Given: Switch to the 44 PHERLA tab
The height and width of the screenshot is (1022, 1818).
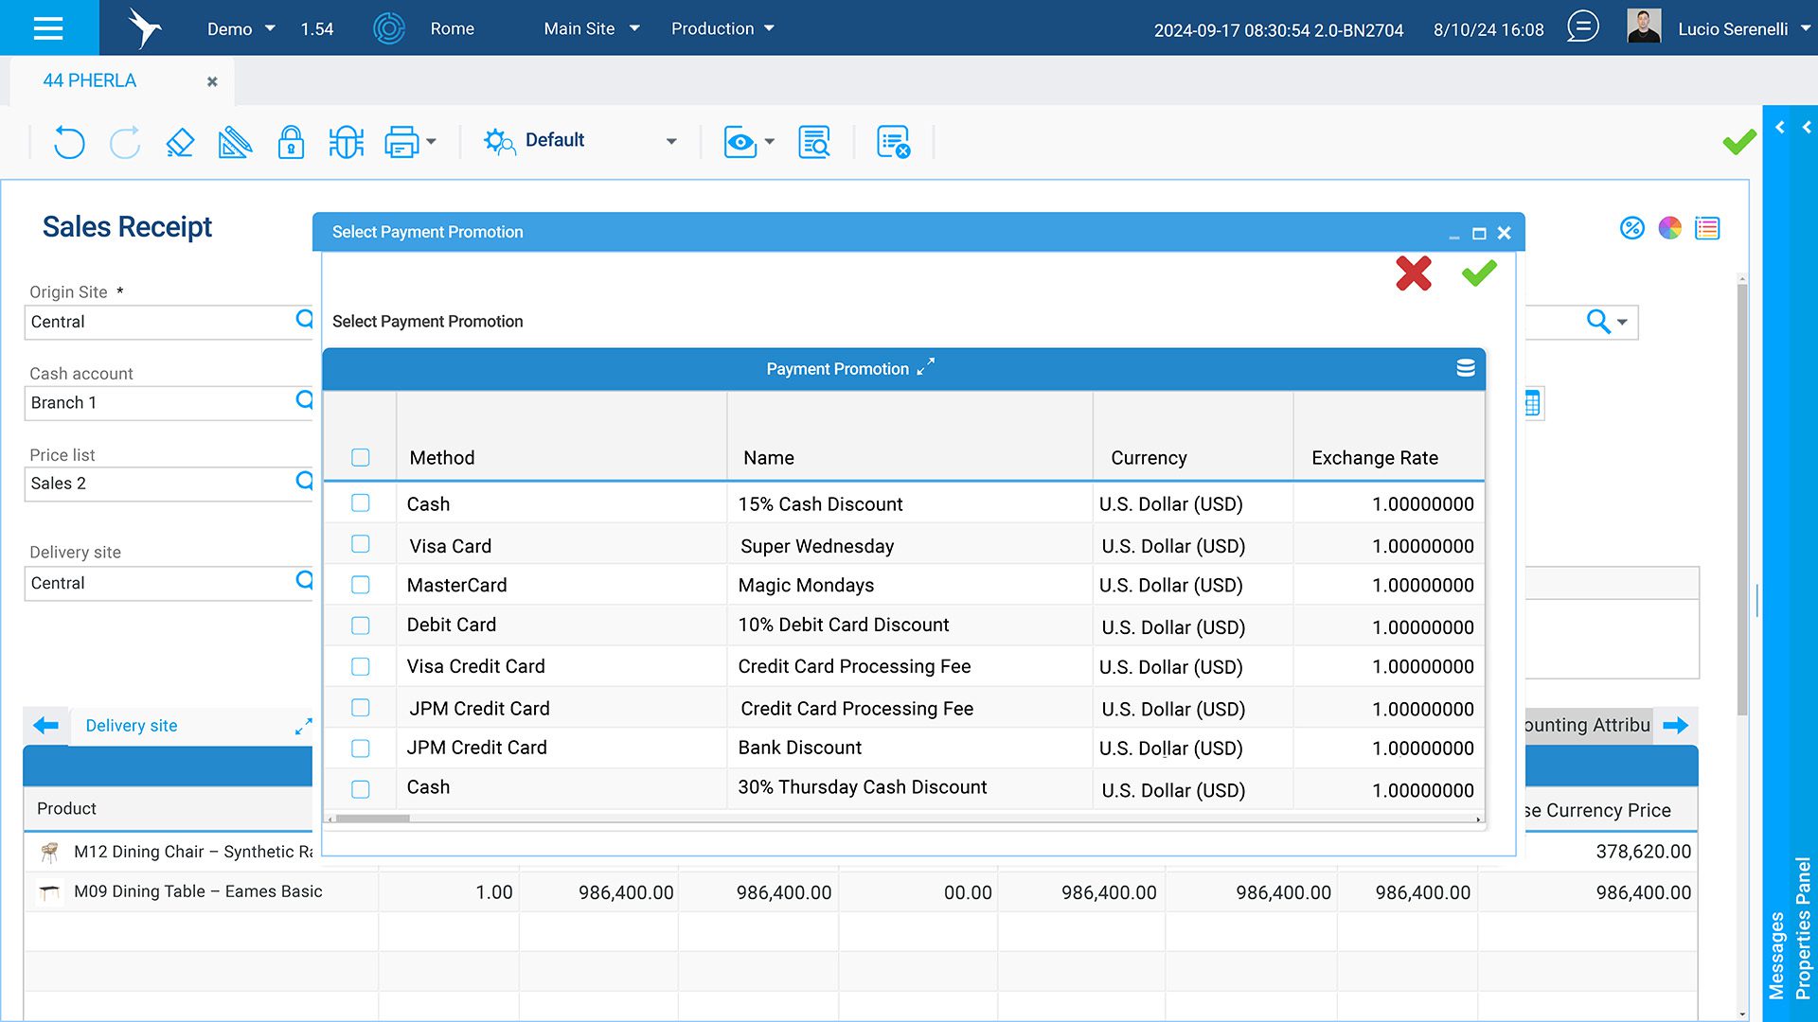Looking at the screenshot, I should pyautogui.click(x=90, y=80).
